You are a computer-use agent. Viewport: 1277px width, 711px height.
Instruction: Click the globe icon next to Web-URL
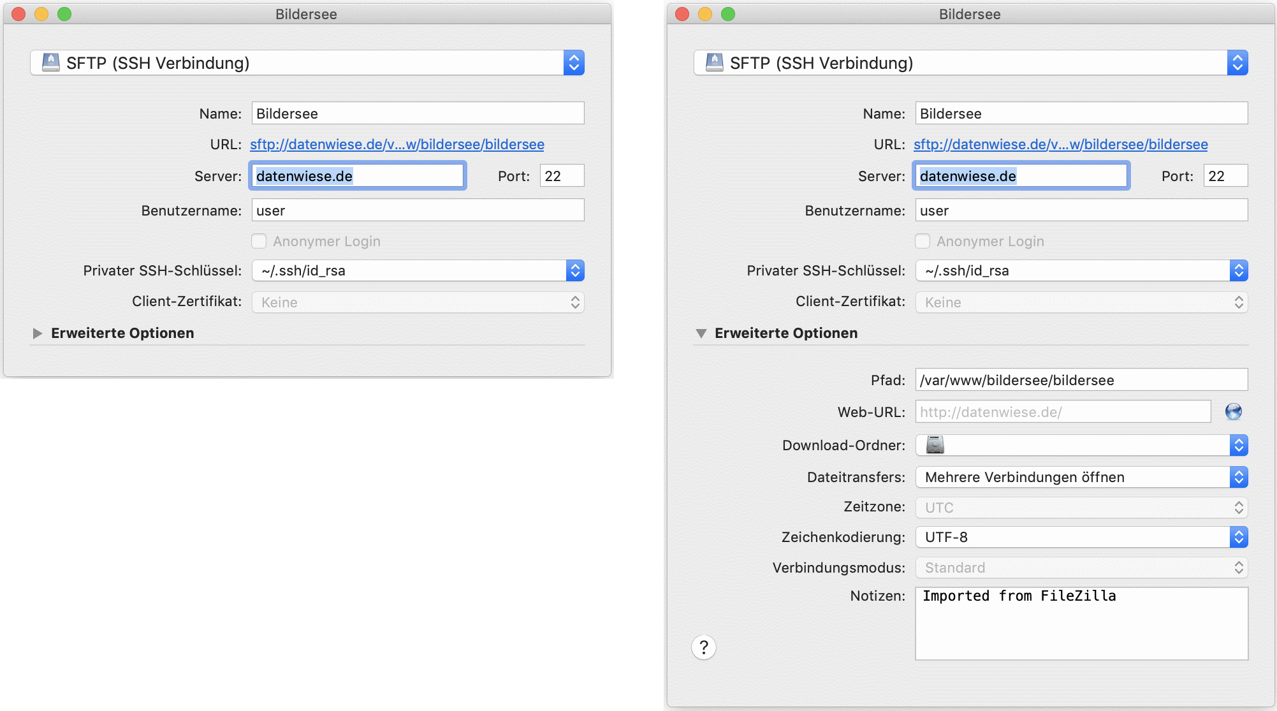click(1233, 411)
